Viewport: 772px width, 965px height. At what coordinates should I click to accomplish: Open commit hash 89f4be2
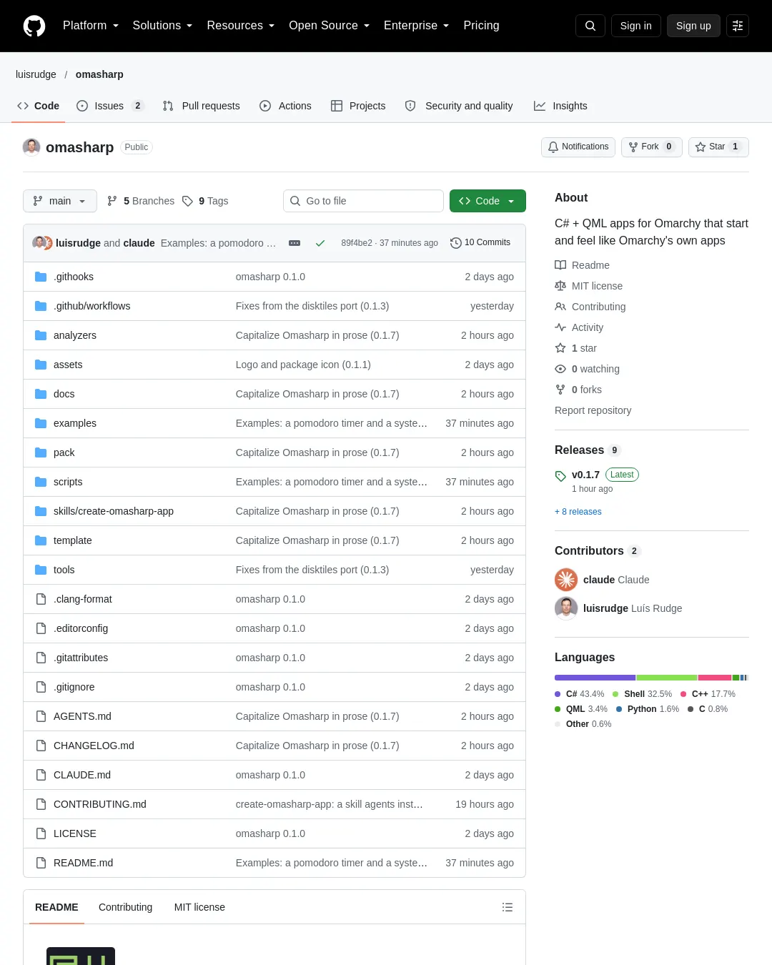coord(356,243)
